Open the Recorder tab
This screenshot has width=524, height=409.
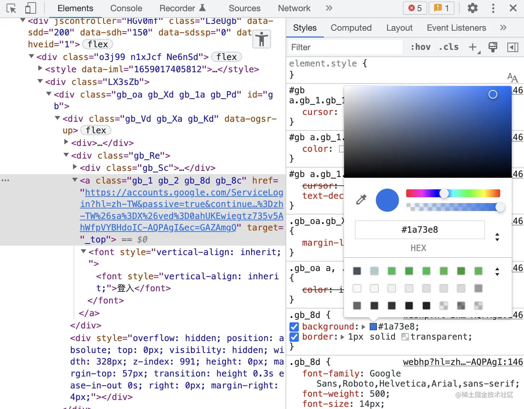182,8
